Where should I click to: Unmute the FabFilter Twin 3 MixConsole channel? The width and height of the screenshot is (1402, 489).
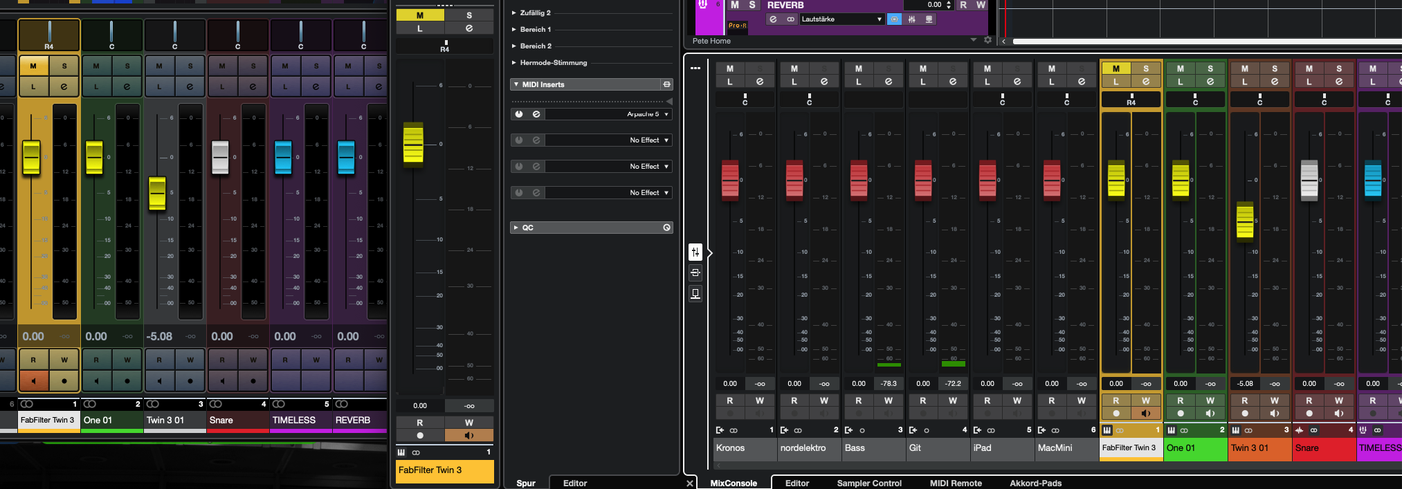click(x=1116, y=68)
